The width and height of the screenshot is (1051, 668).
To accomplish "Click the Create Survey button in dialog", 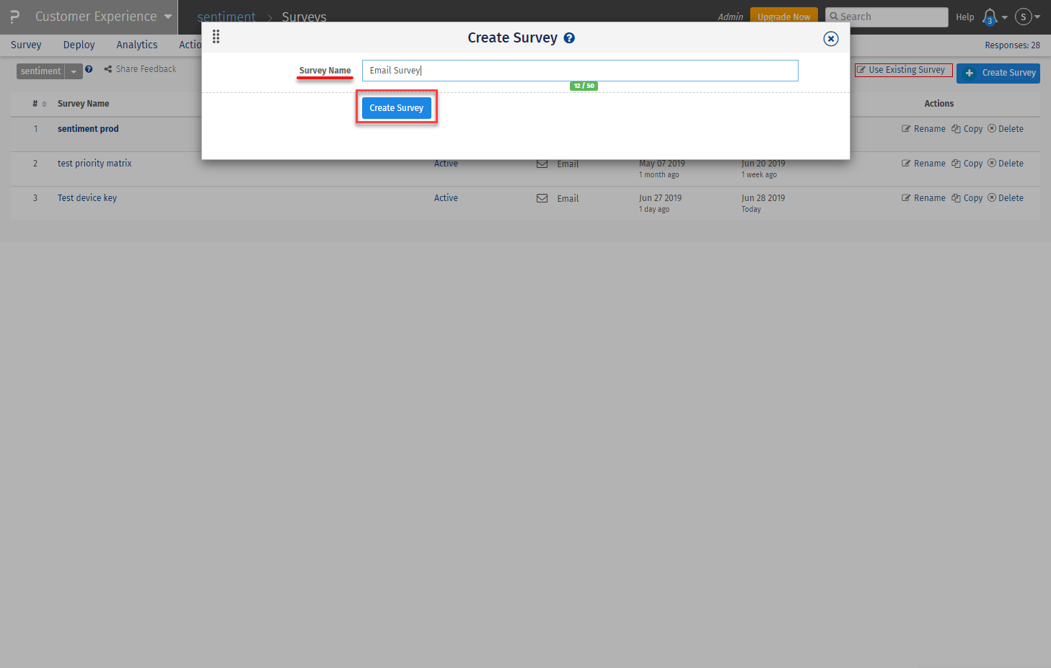I will (x=396, y=108).
